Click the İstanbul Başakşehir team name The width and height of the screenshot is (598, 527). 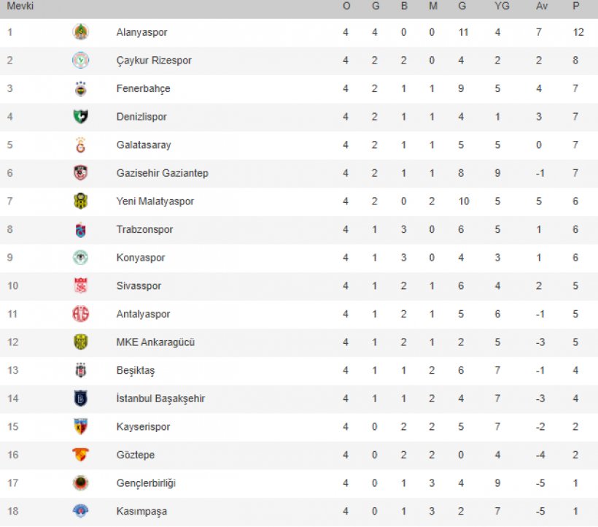tap(160, 399)
